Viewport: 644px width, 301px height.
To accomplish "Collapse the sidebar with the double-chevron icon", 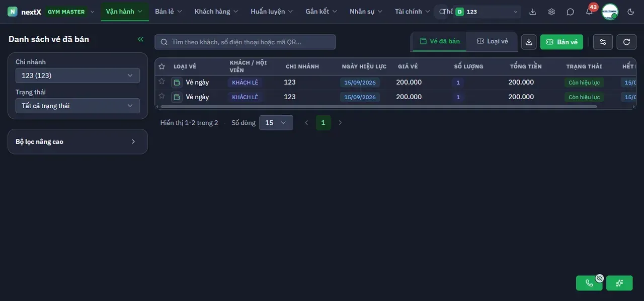I will 140,39.
